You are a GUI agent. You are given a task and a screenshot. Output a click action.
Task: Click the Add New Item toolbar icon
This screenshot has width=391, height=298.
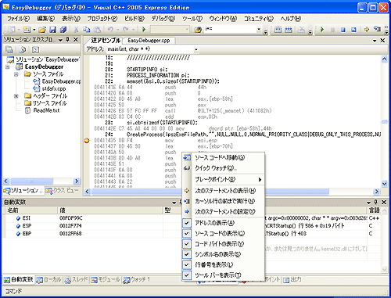27,30
